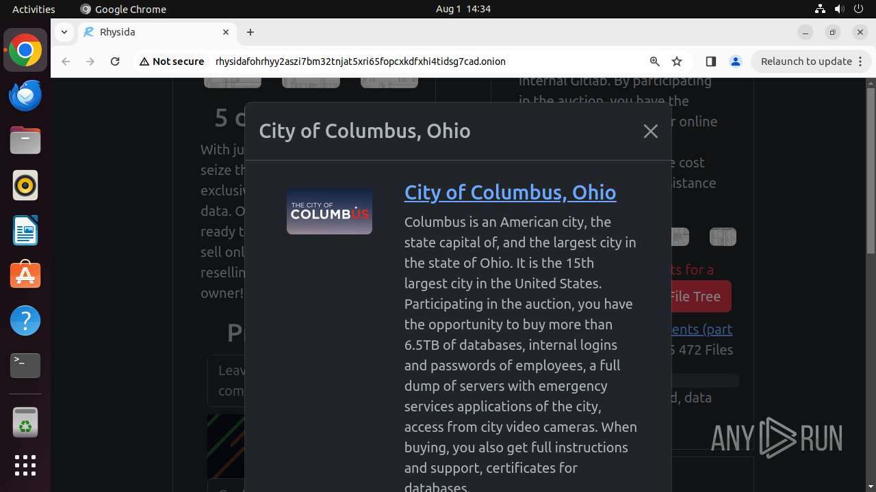Show the applications grid
This screenshot has width=876, height=492.
click(x=25, y=465)
